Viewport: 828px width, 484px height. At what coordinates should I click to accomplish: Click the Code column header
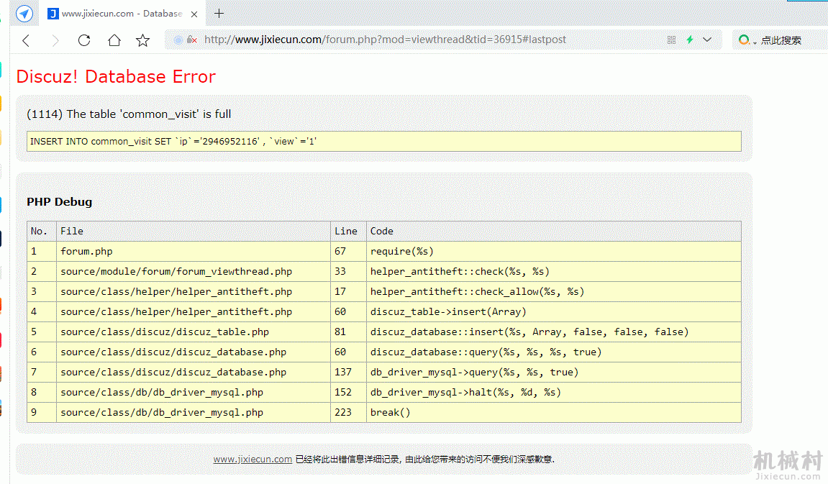pyautogui.click(x=554, y=231)
